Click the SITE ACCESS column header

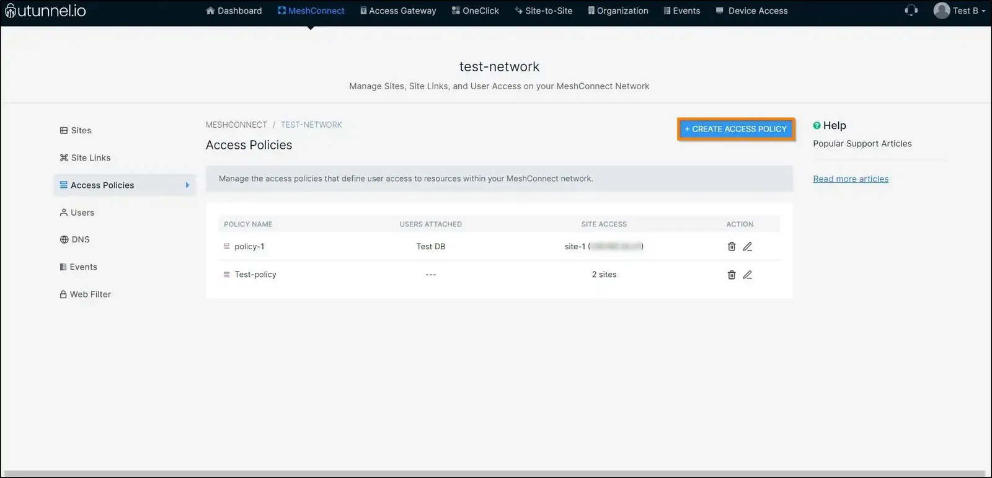tap(604, 224)
